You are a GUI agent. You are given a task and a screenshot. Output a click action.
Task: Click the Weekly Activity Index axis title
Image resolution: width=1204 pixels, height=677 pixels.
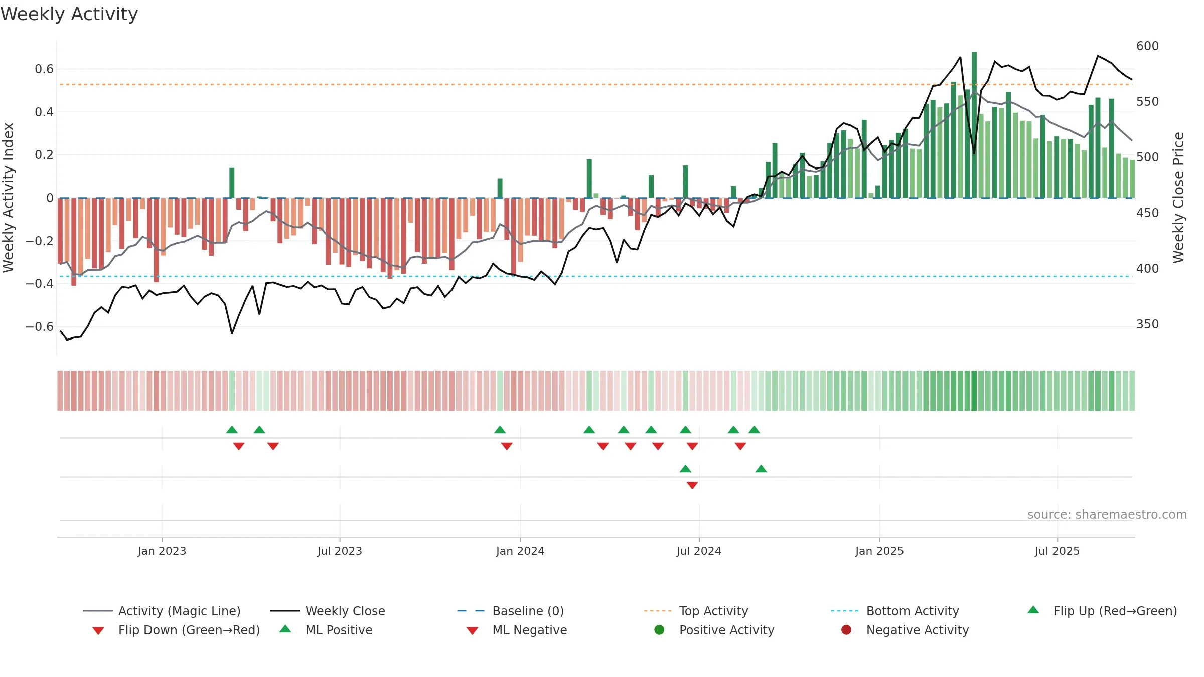click(x=8, y=198)
